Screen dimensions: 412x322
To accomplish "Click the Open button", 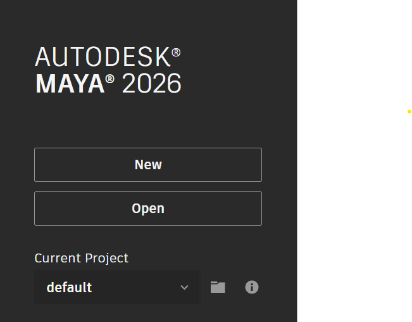I will pyautogui.click(x=148, y=209).
